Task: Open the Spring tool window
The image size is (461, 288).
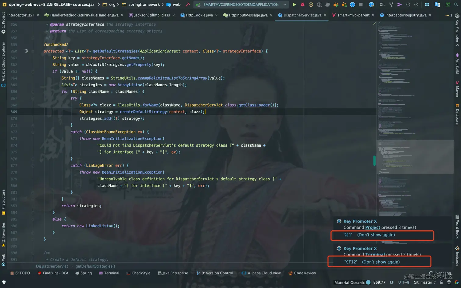Action: click(84, 273)
